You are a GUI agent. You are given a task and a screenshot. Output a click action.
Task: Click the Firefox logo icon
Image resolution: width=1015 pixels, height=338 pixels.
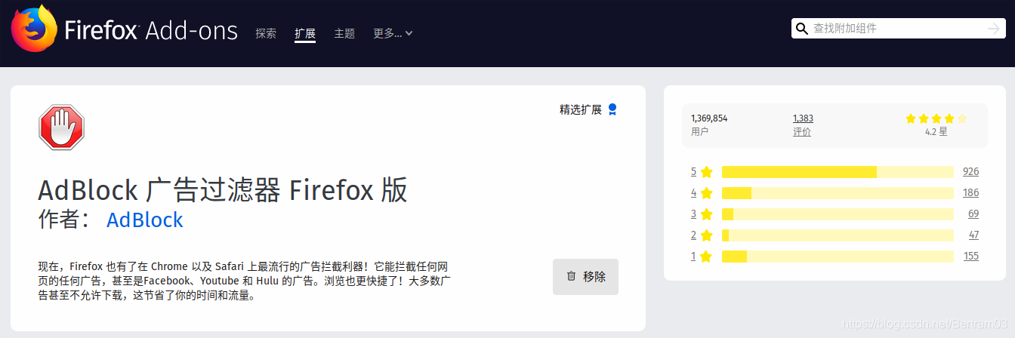34,29
